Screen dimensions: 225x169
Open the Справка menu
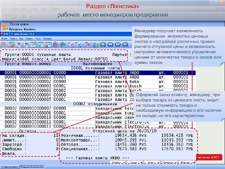[47, 38]
